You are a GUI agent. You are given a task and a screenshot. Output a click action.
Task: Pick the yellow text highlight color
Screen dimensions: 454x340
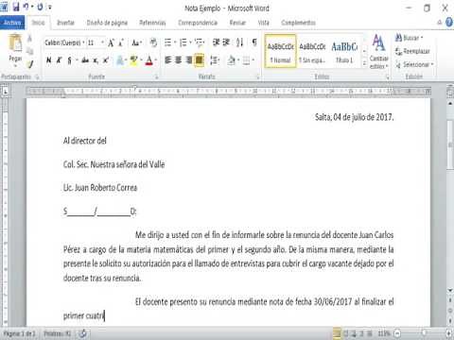133,59
